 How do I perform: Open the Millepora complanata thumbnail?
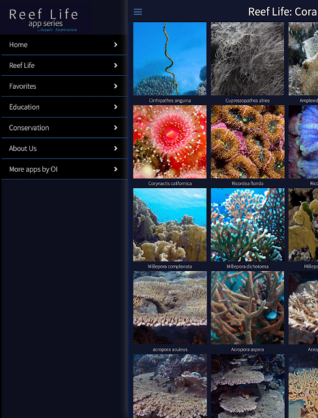[x=169, y=225]
